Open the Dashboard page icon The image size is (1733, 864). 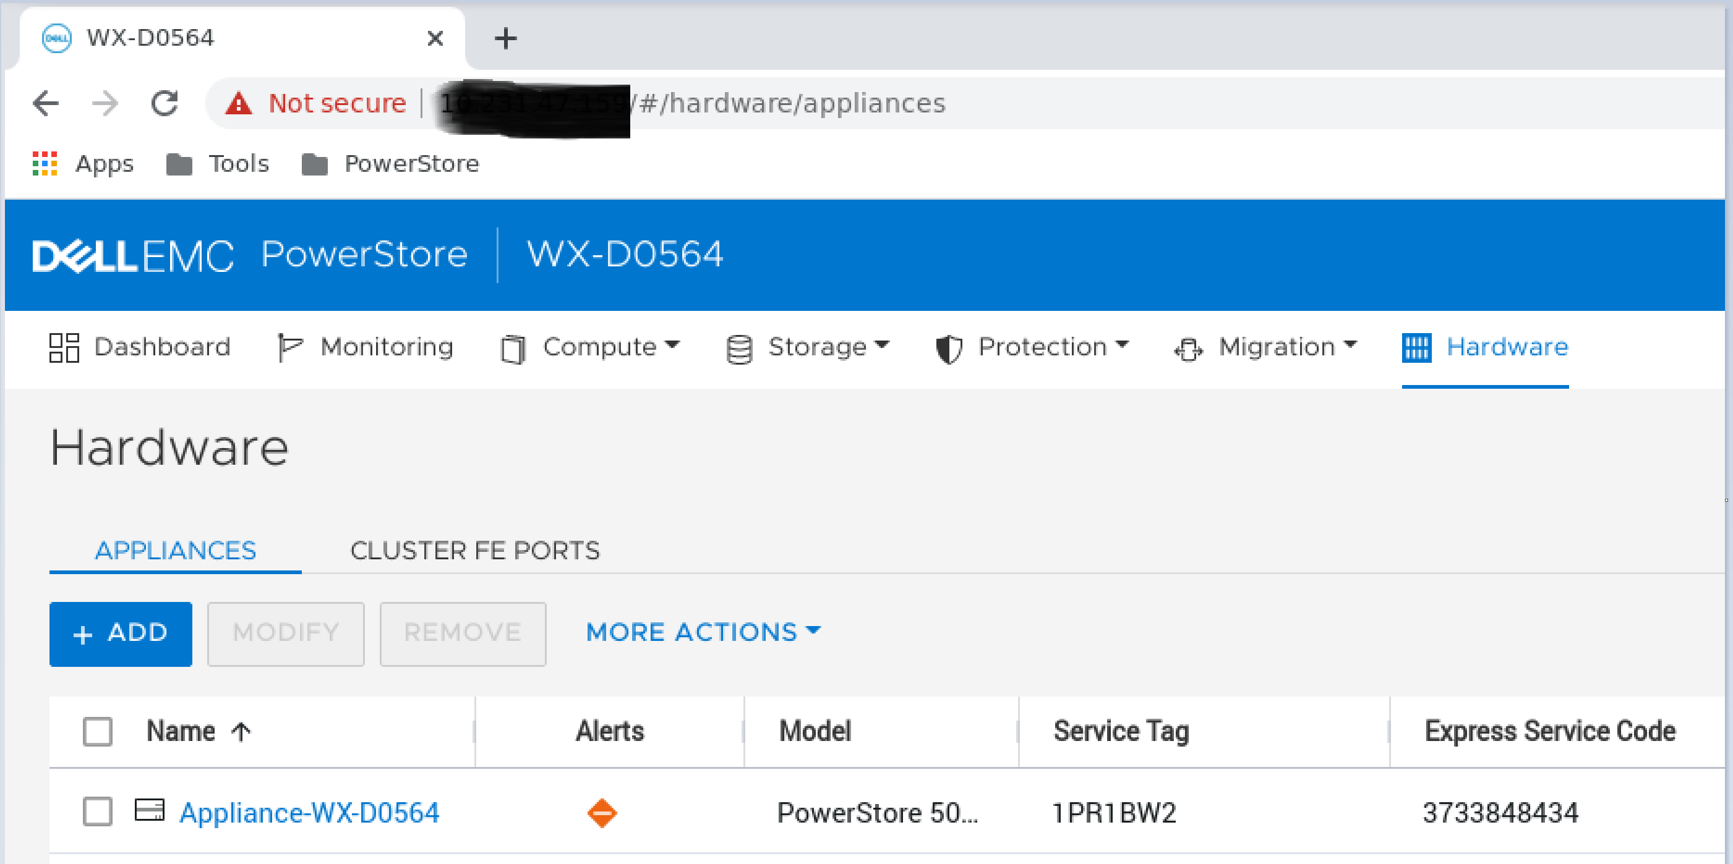pyautogui.click(x=64, y=347)
